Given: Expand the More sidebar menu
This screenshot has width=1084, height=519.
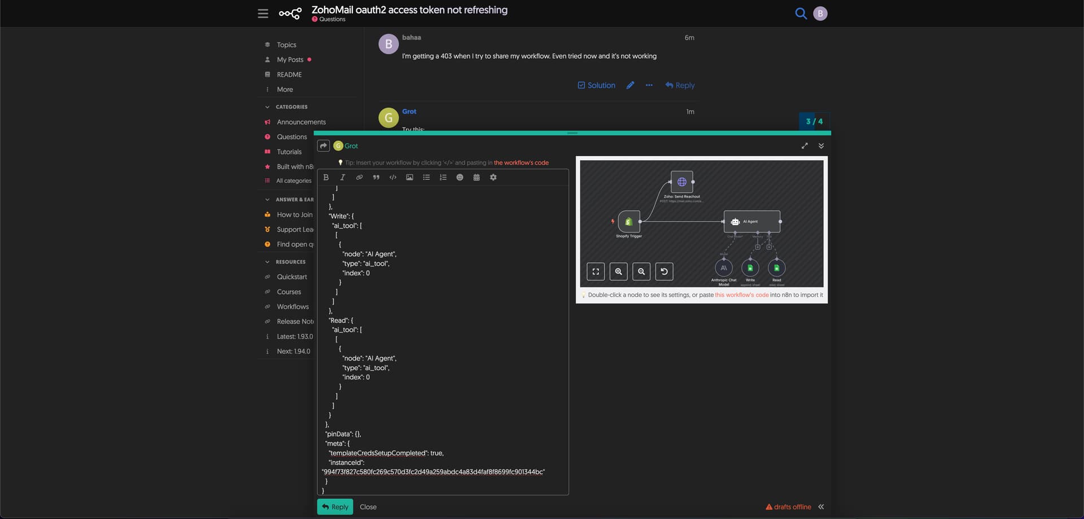Looking at the screenshot, I should pyautogui.click(x=285, y=89).
